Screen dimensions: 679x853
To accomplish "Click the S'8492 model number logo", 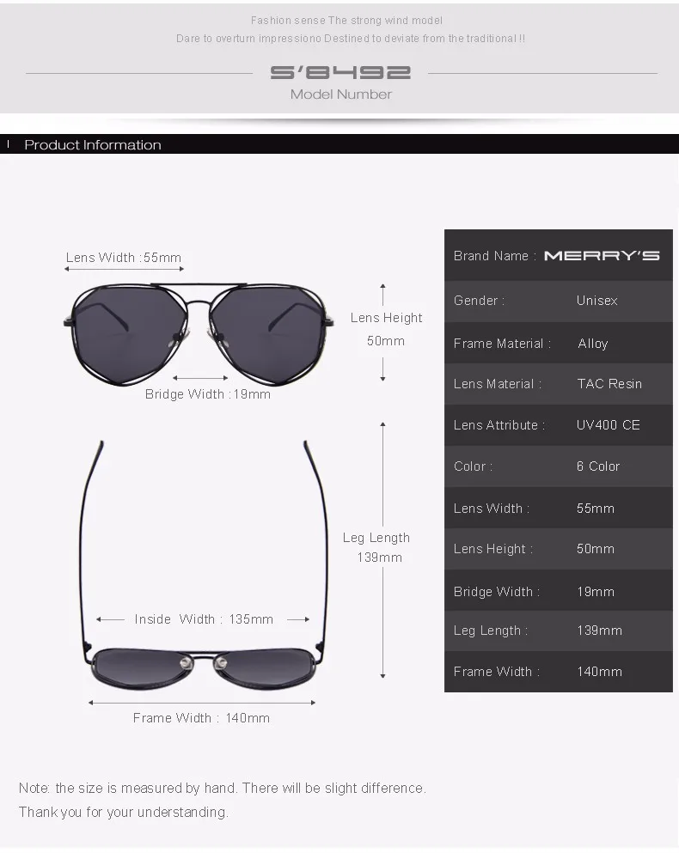I will coord(340,72).
